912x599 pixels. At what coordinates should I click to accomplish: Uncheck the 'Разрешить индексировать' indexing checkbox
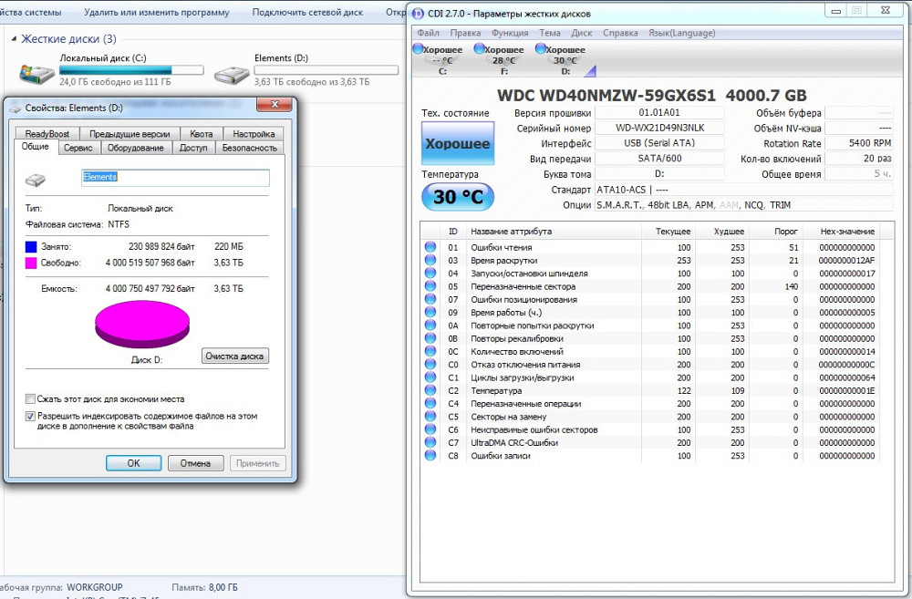pyautogui.click(x=30, y=416)
